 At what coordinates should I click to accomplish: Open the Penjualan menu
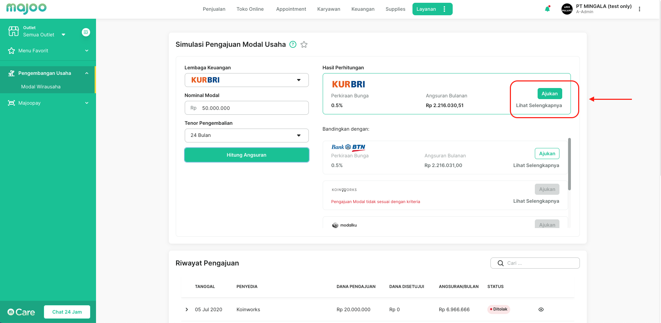214,9
